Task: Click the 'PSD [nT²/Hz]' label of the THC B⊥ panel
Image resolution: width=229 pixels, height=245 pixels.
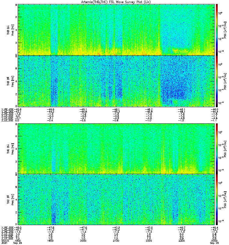Action: pos(225,149)
